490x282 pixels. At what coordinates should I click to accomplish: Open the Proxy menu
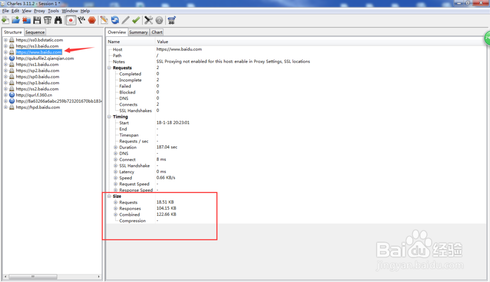pos(39,11)
